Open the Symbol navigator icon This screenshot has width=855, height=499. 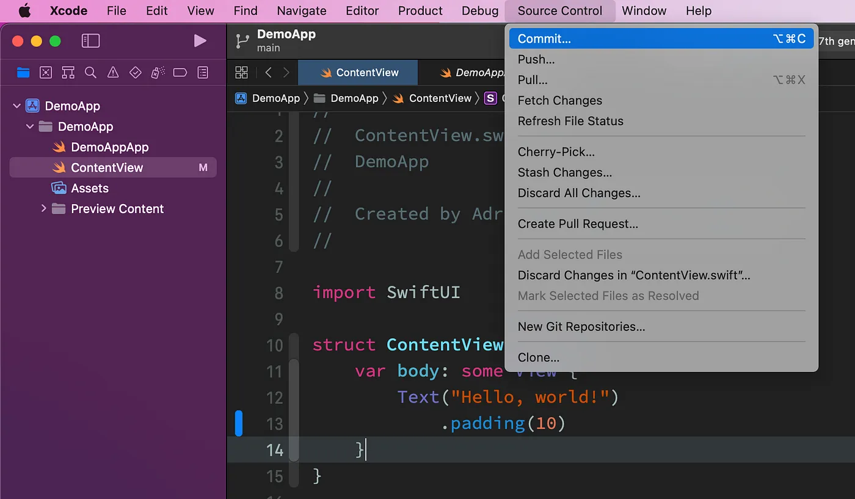tap(68, 73)
